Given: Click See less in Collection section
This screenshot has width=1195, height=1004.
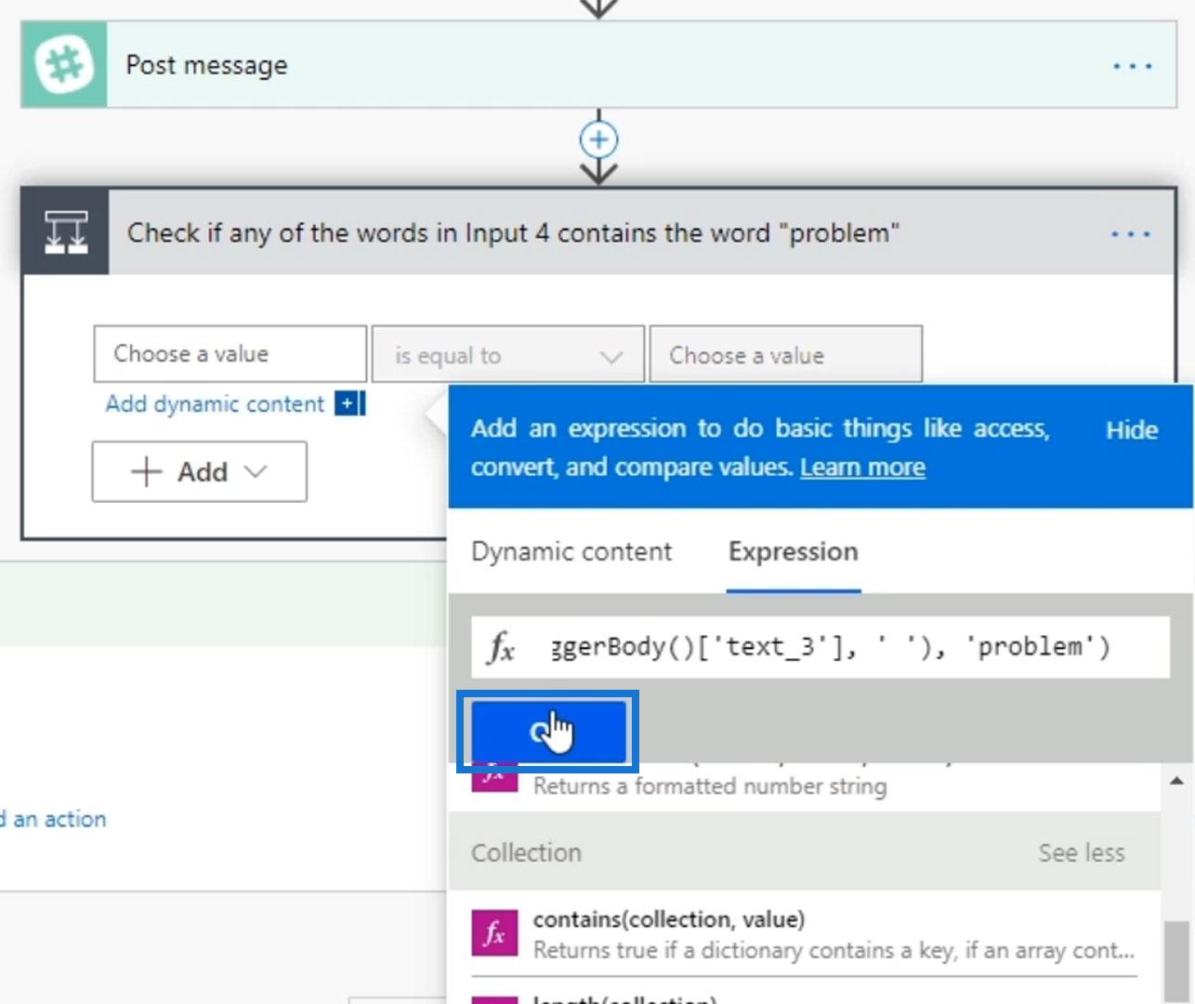Looking at the screenshot, I should tap(1082, 852).
